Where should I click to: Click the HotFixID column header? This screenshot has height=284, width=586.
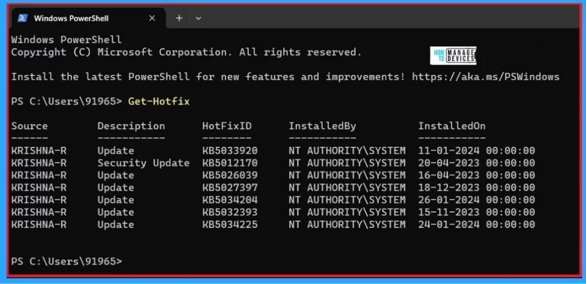(227, 126)
